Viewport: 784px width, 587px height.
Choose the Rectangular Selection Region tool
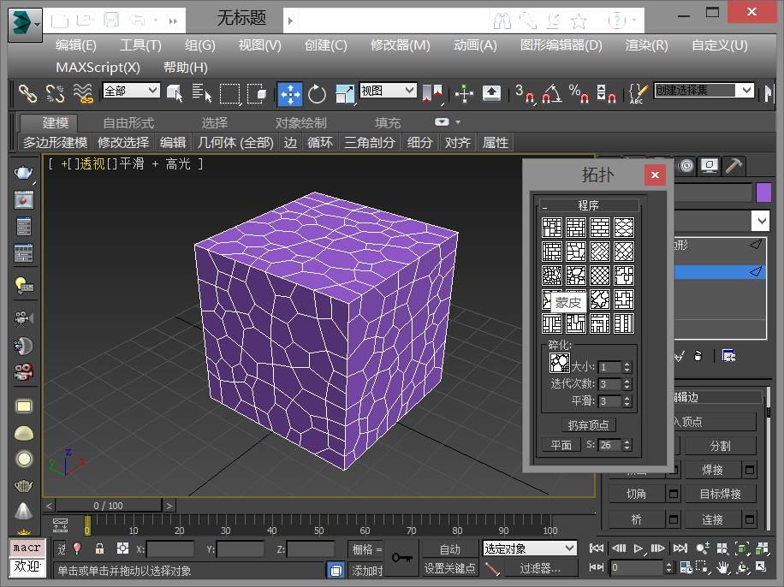click(229, 93)
